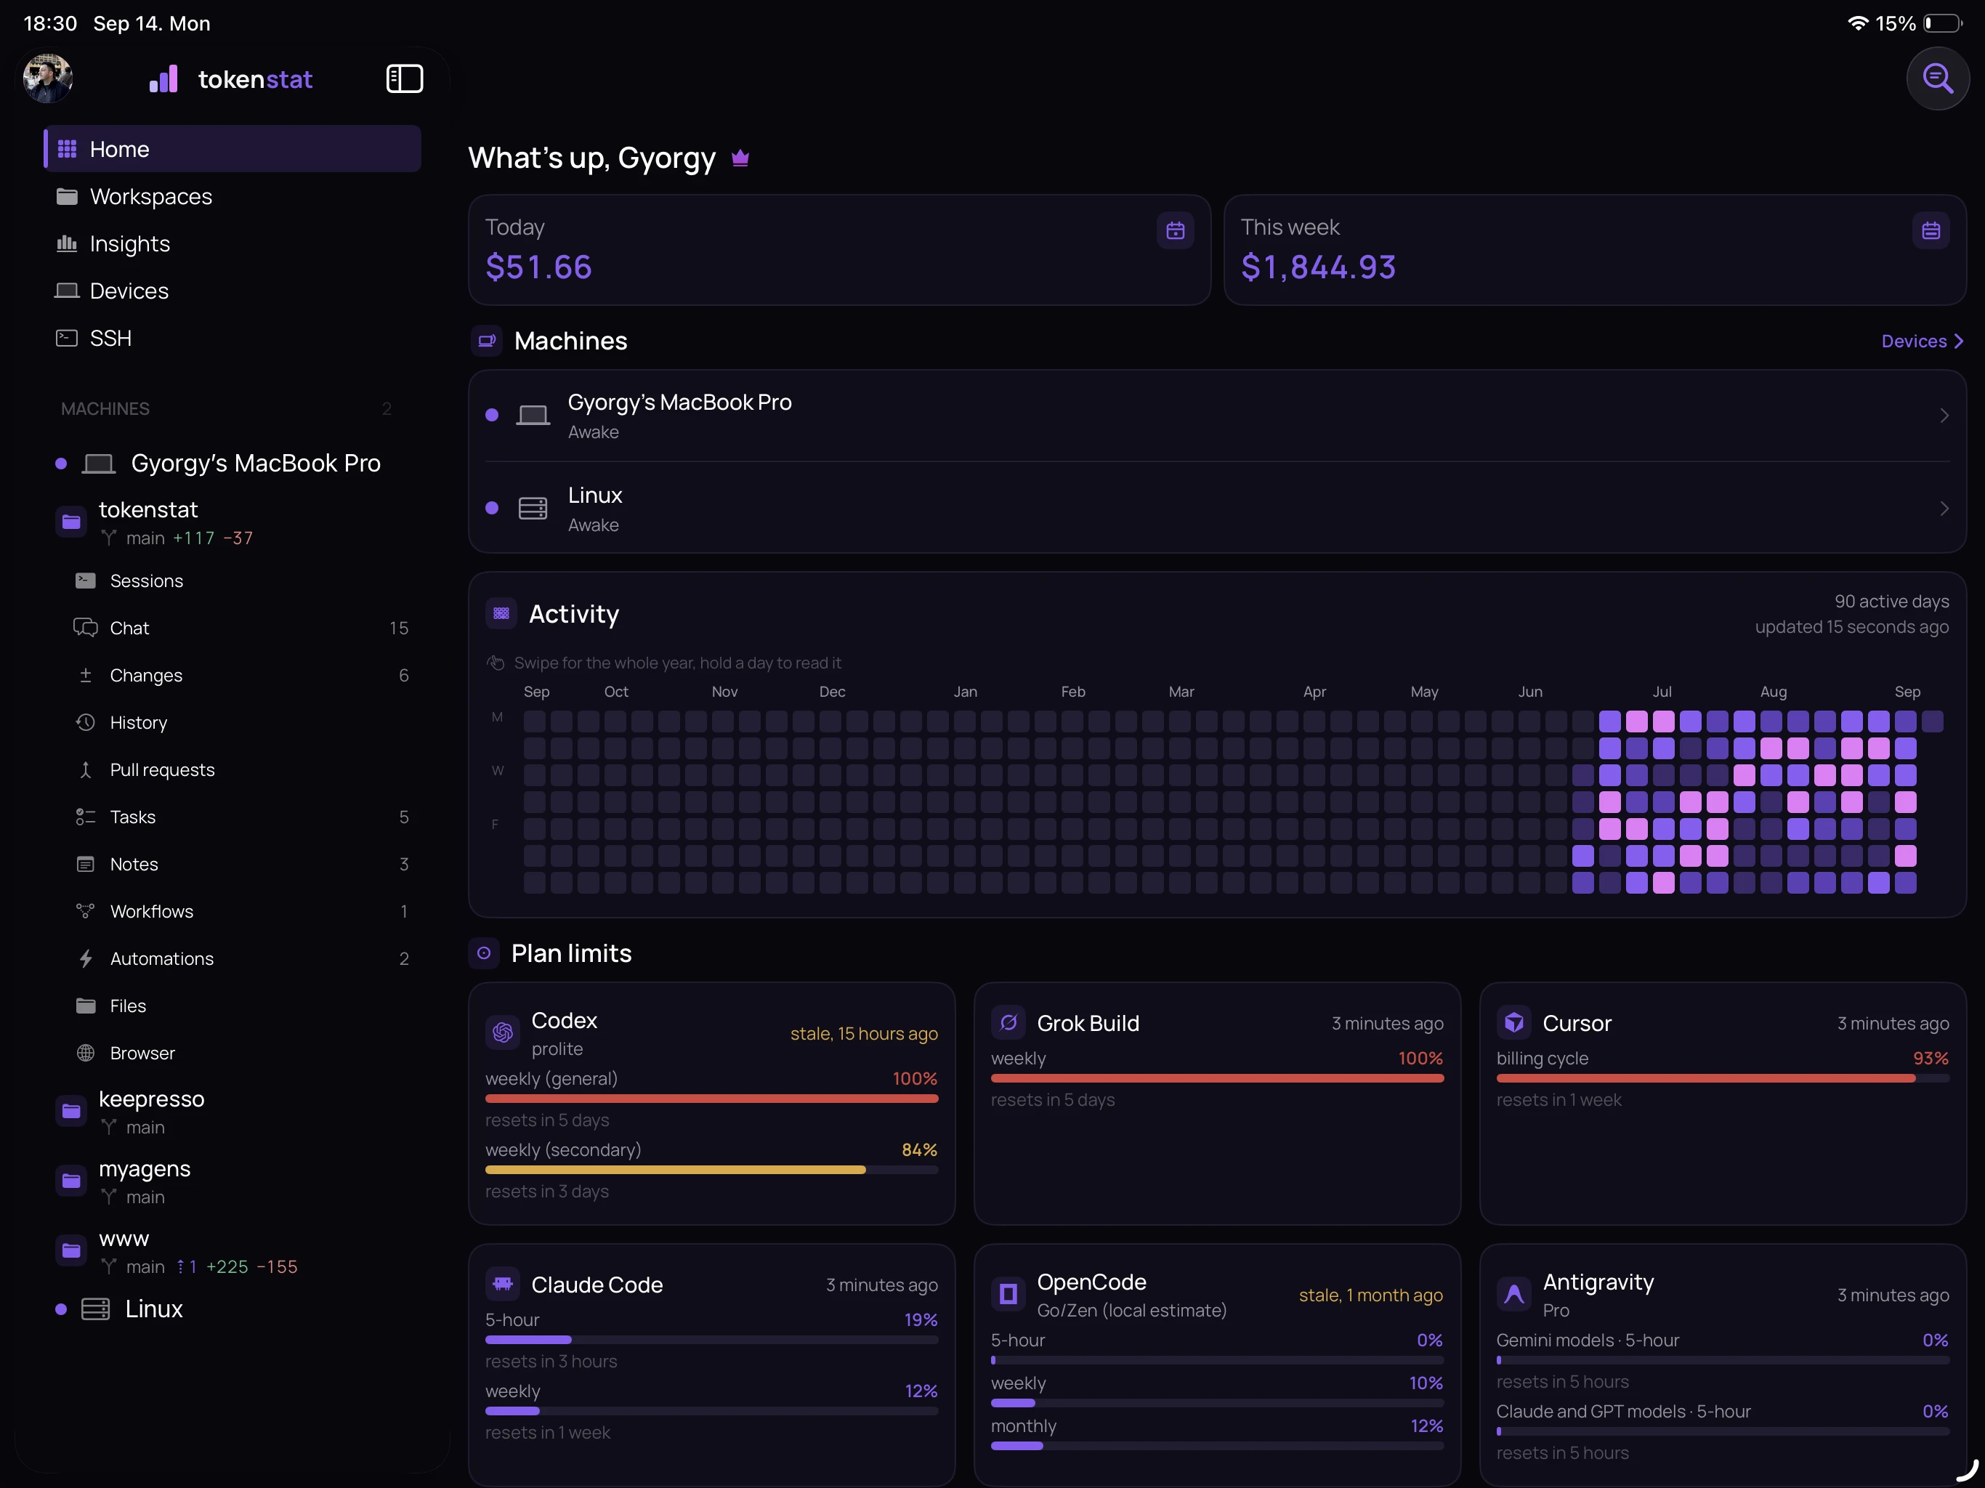This screenshot has height=1488, width=1985.
Task: Open the This week spend card
Action: [1595, 251]
